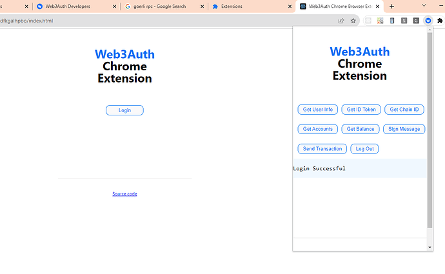Image resolution: width=445 pixels, height=274 pixels.
Task: Minimize the browser window
Action: tap(442, 5)
